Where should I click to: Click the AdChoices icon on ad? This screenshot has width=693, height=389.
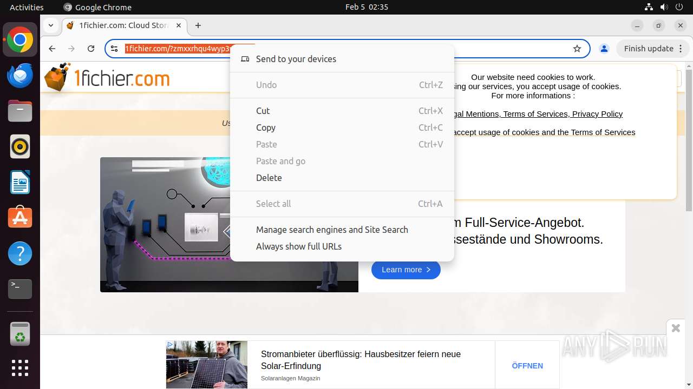170,345
